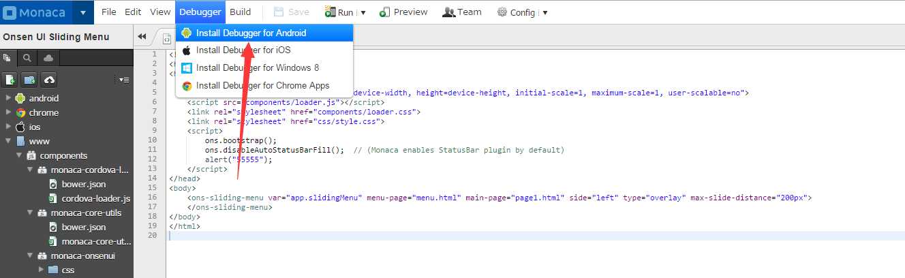The width and height of the screenshot is (905, 278).
Task: Open cordova-loader.js file
Action: tap(96, 198)
